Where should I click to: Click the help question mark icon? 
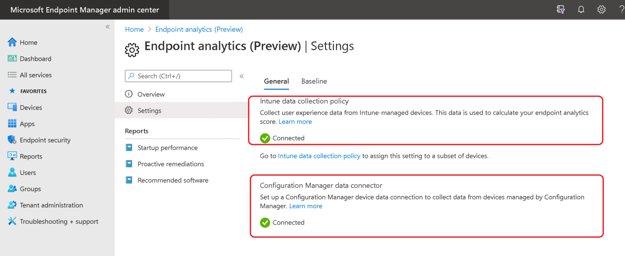622,9
